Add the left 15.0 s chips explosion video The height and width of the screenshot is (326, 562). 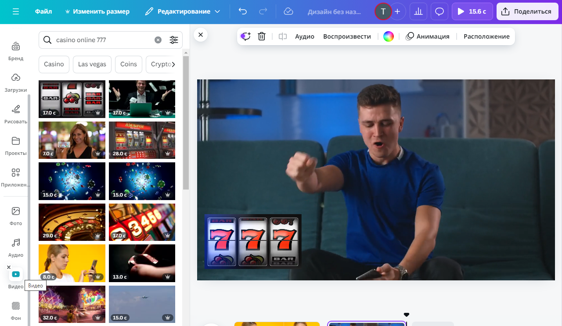[72, 181]
